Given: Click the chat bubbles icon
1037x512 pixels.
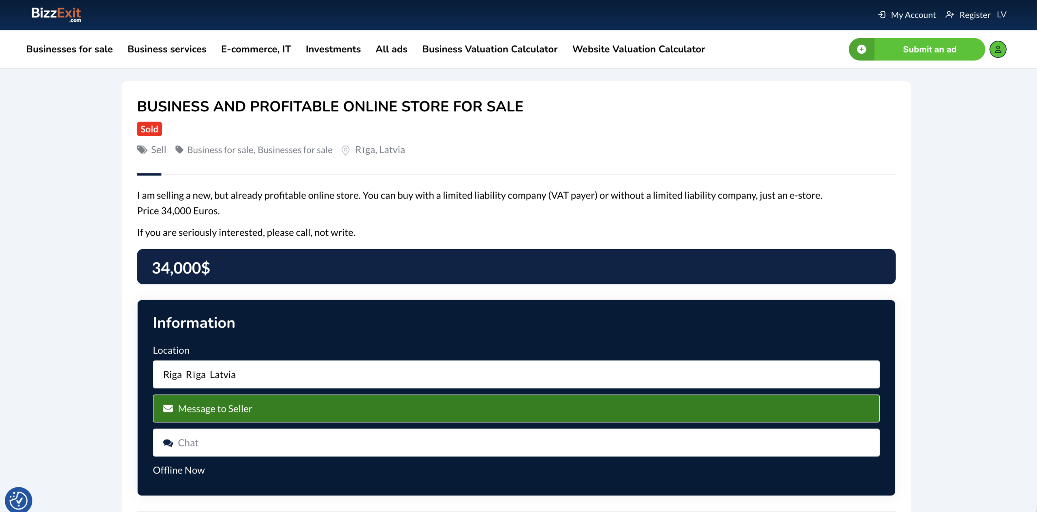Looking at the screenshot, I should (168, 443).
